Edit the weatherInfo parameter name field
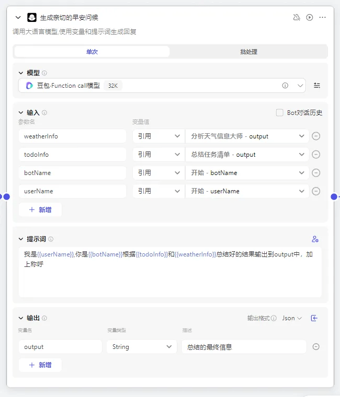This screenshot has width=340, height=397. [72, 136]
